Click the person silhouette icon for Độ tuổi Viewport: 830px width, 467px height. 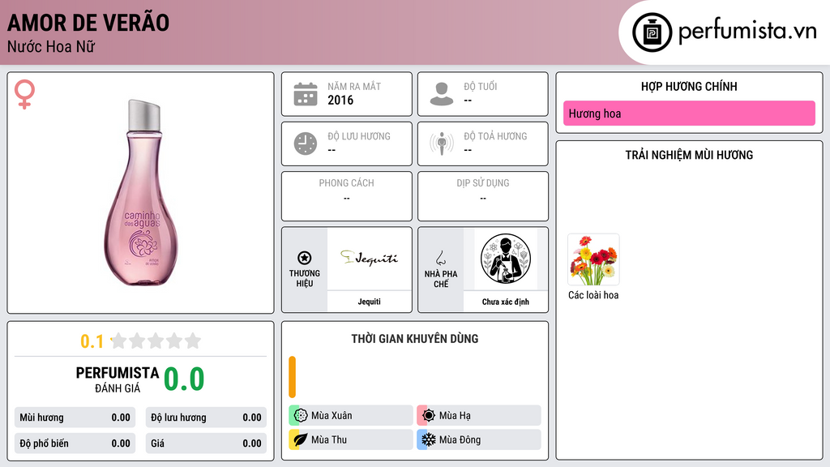point(442,94)
